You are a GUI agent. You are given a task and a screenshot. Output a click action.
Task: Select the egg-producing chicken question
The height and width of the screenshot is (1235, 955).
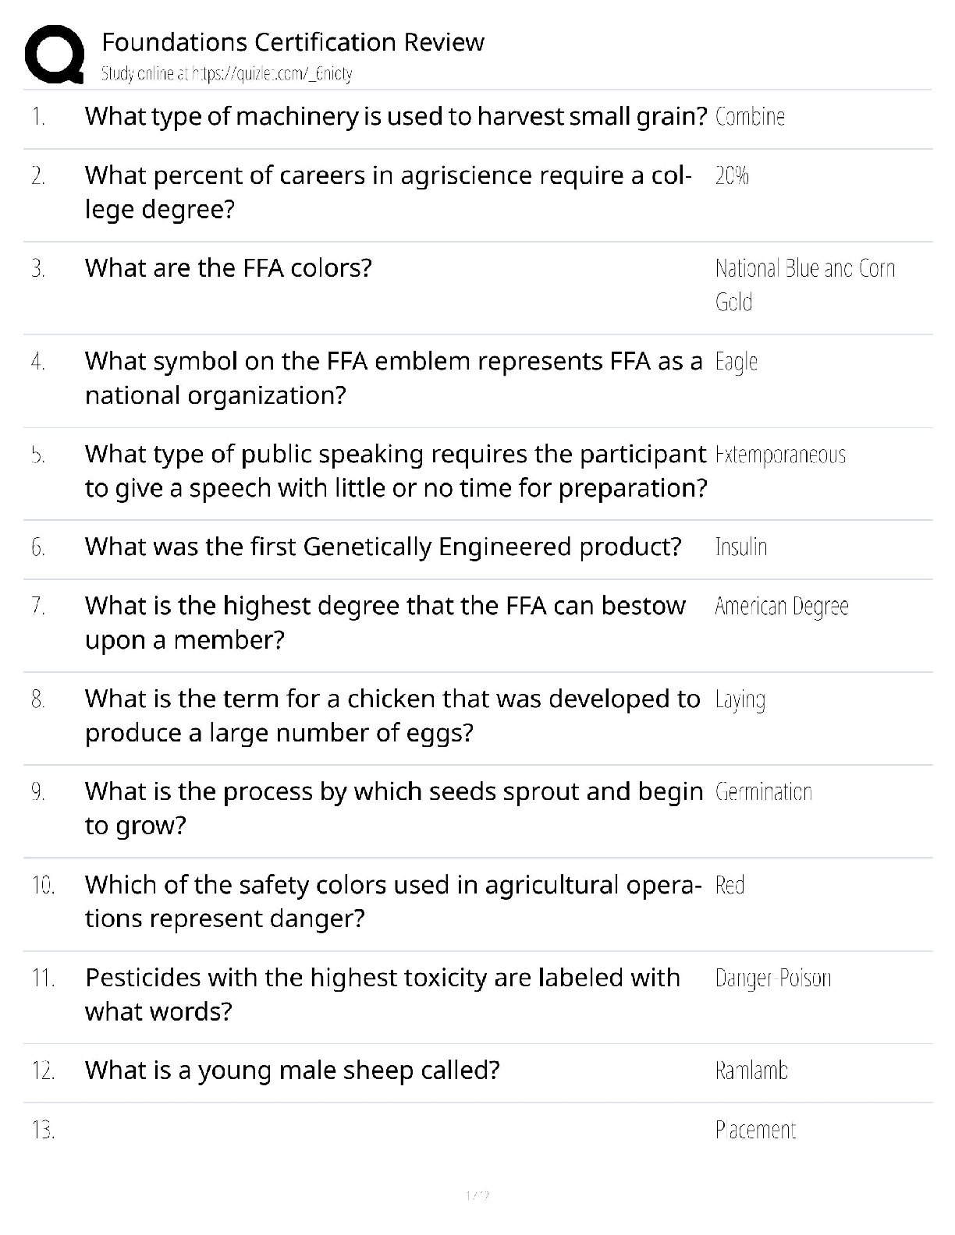pyautogui.click(x=392, y=716)
